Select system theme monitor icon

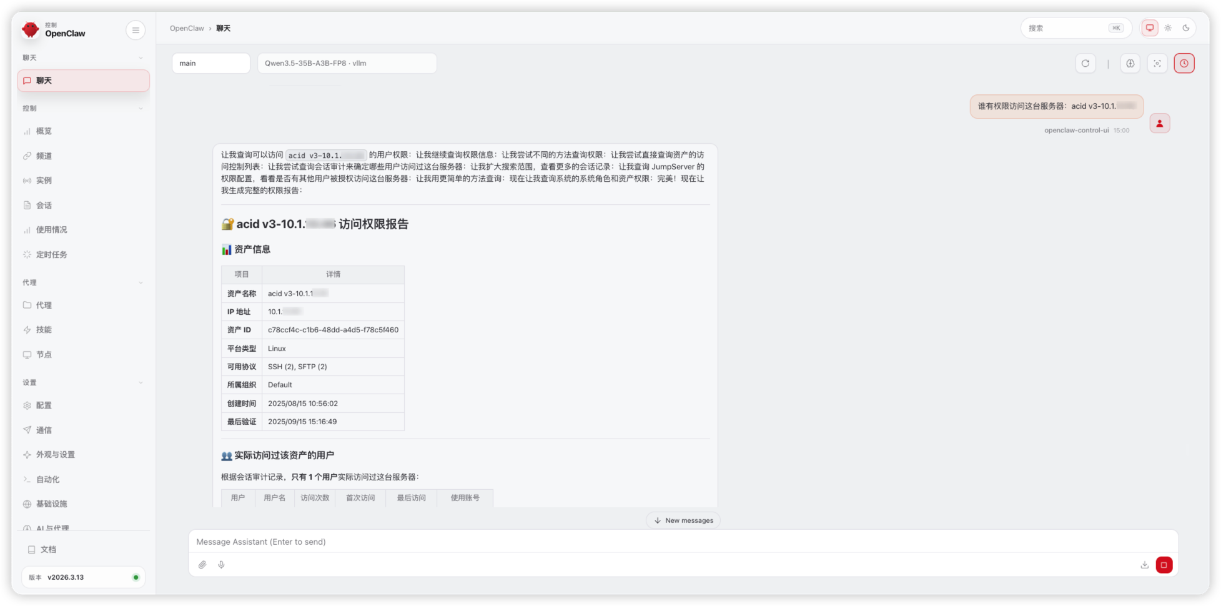pos(1150,28)
